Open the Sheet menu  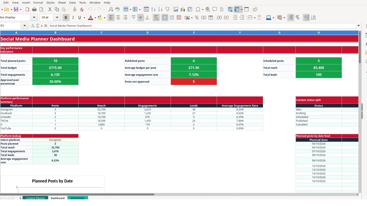tap(62, 2)
